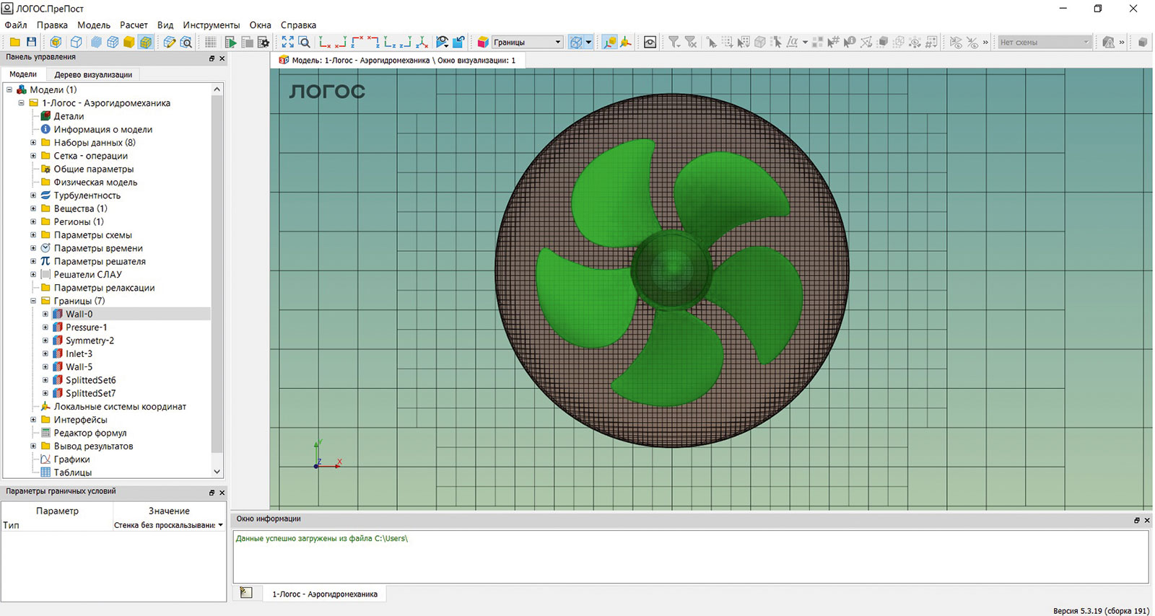
Task: Select the Inlet-3 boundary in the tree
Action: (x=79, y=353)
